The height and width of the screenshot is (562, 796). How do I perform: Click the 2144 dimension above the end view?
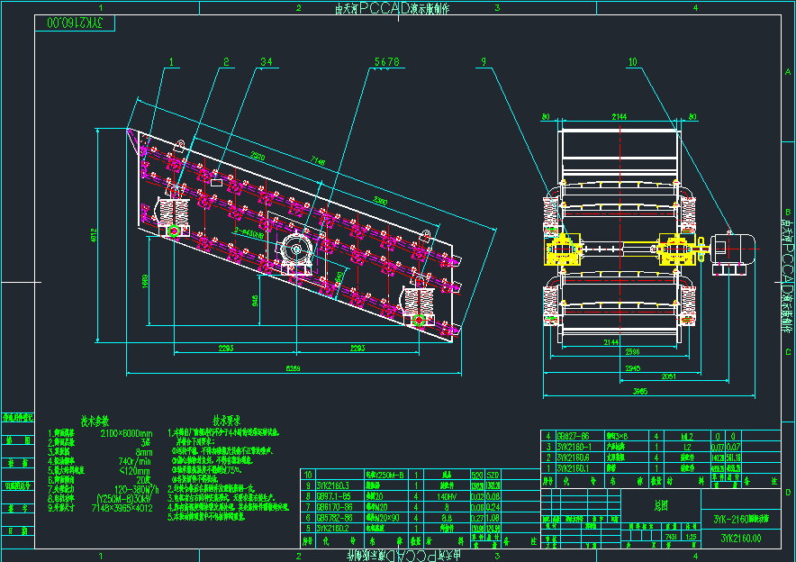[619, 117]
